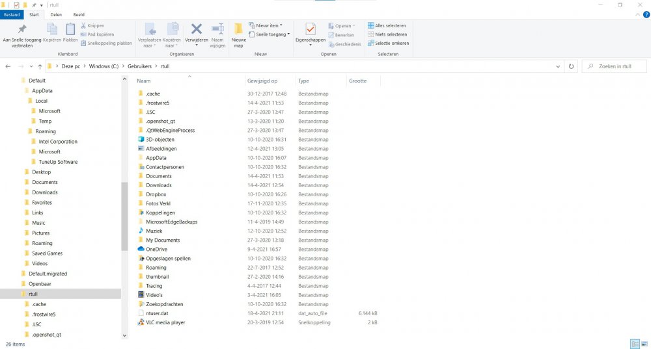Click the Naam wijzigen rename icon
651x349 pixels.
point(217,29)
